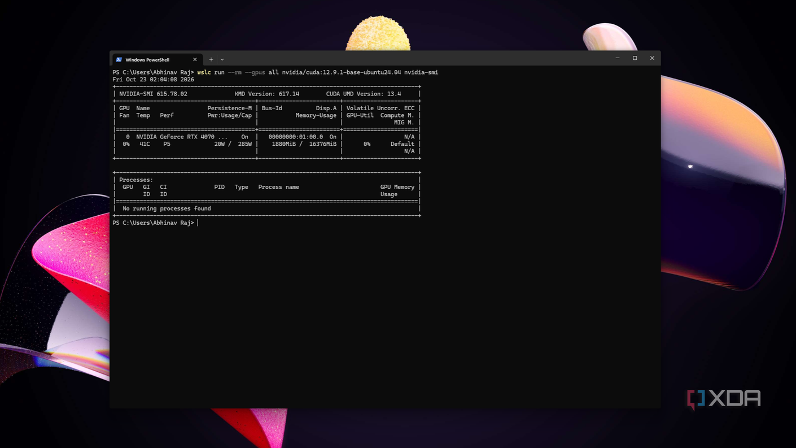Click the "--rm" flag in the command

tap(234, 72)
